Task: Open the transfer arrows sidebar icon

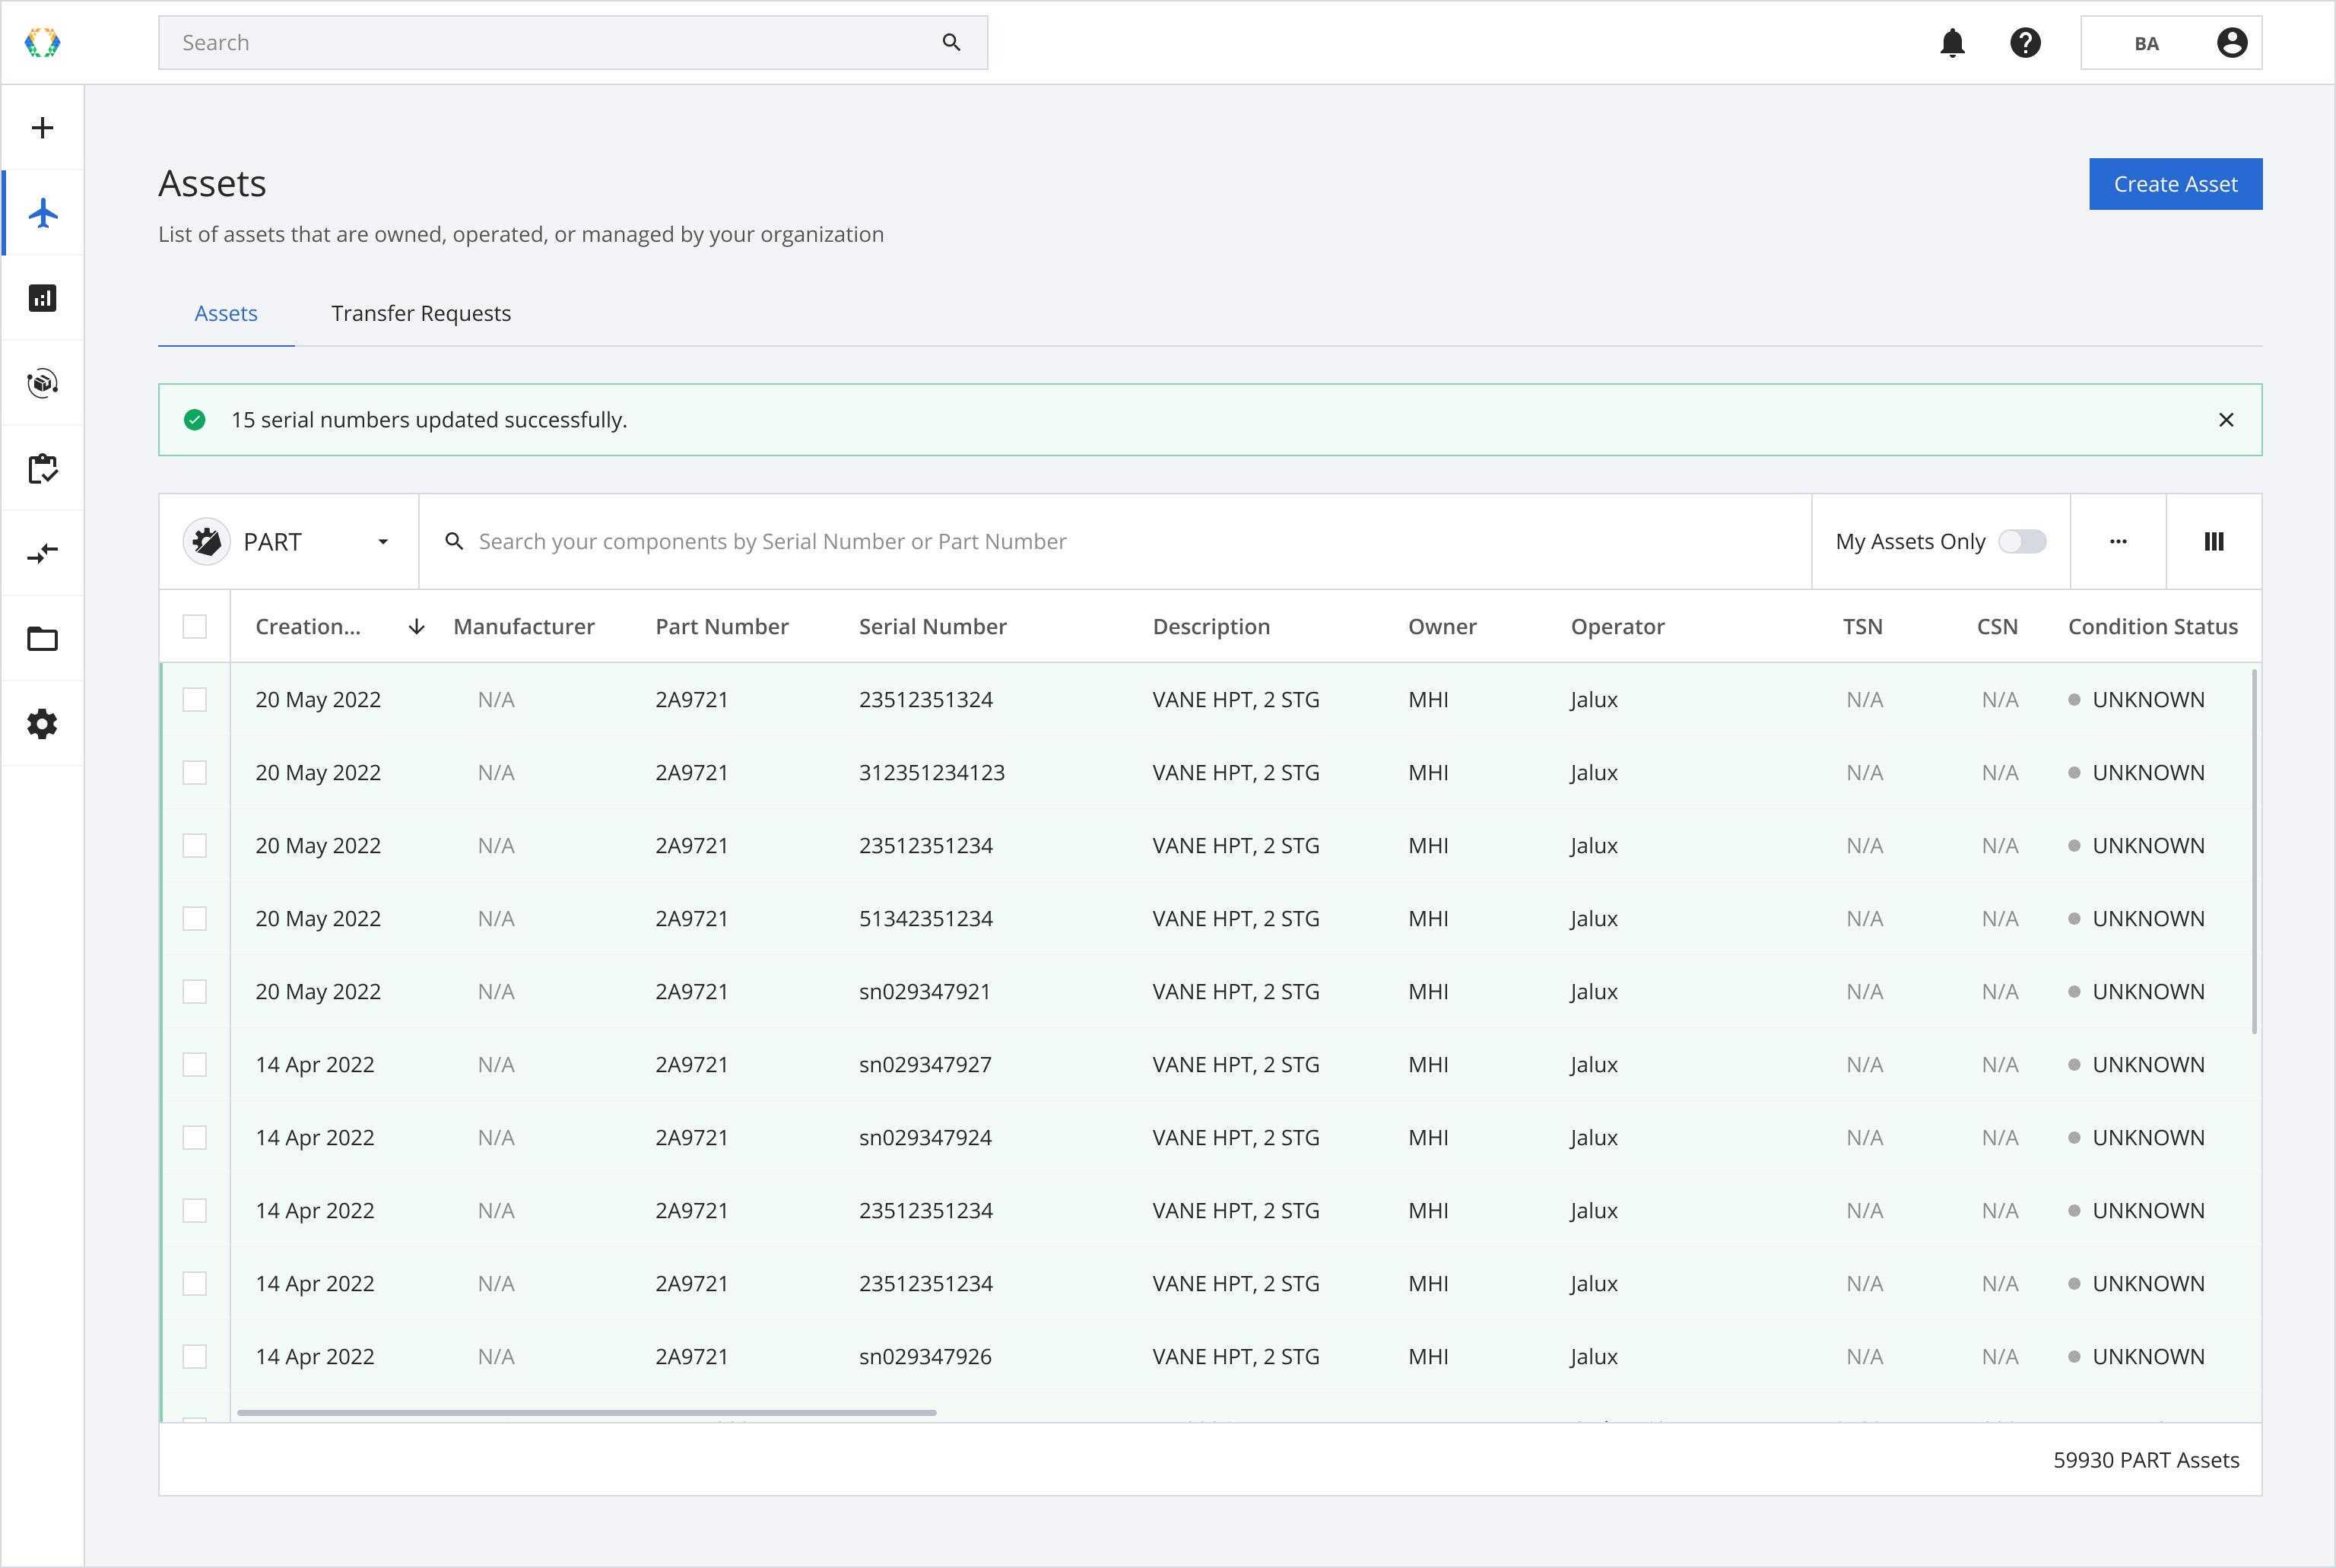Action: [42, 553]
